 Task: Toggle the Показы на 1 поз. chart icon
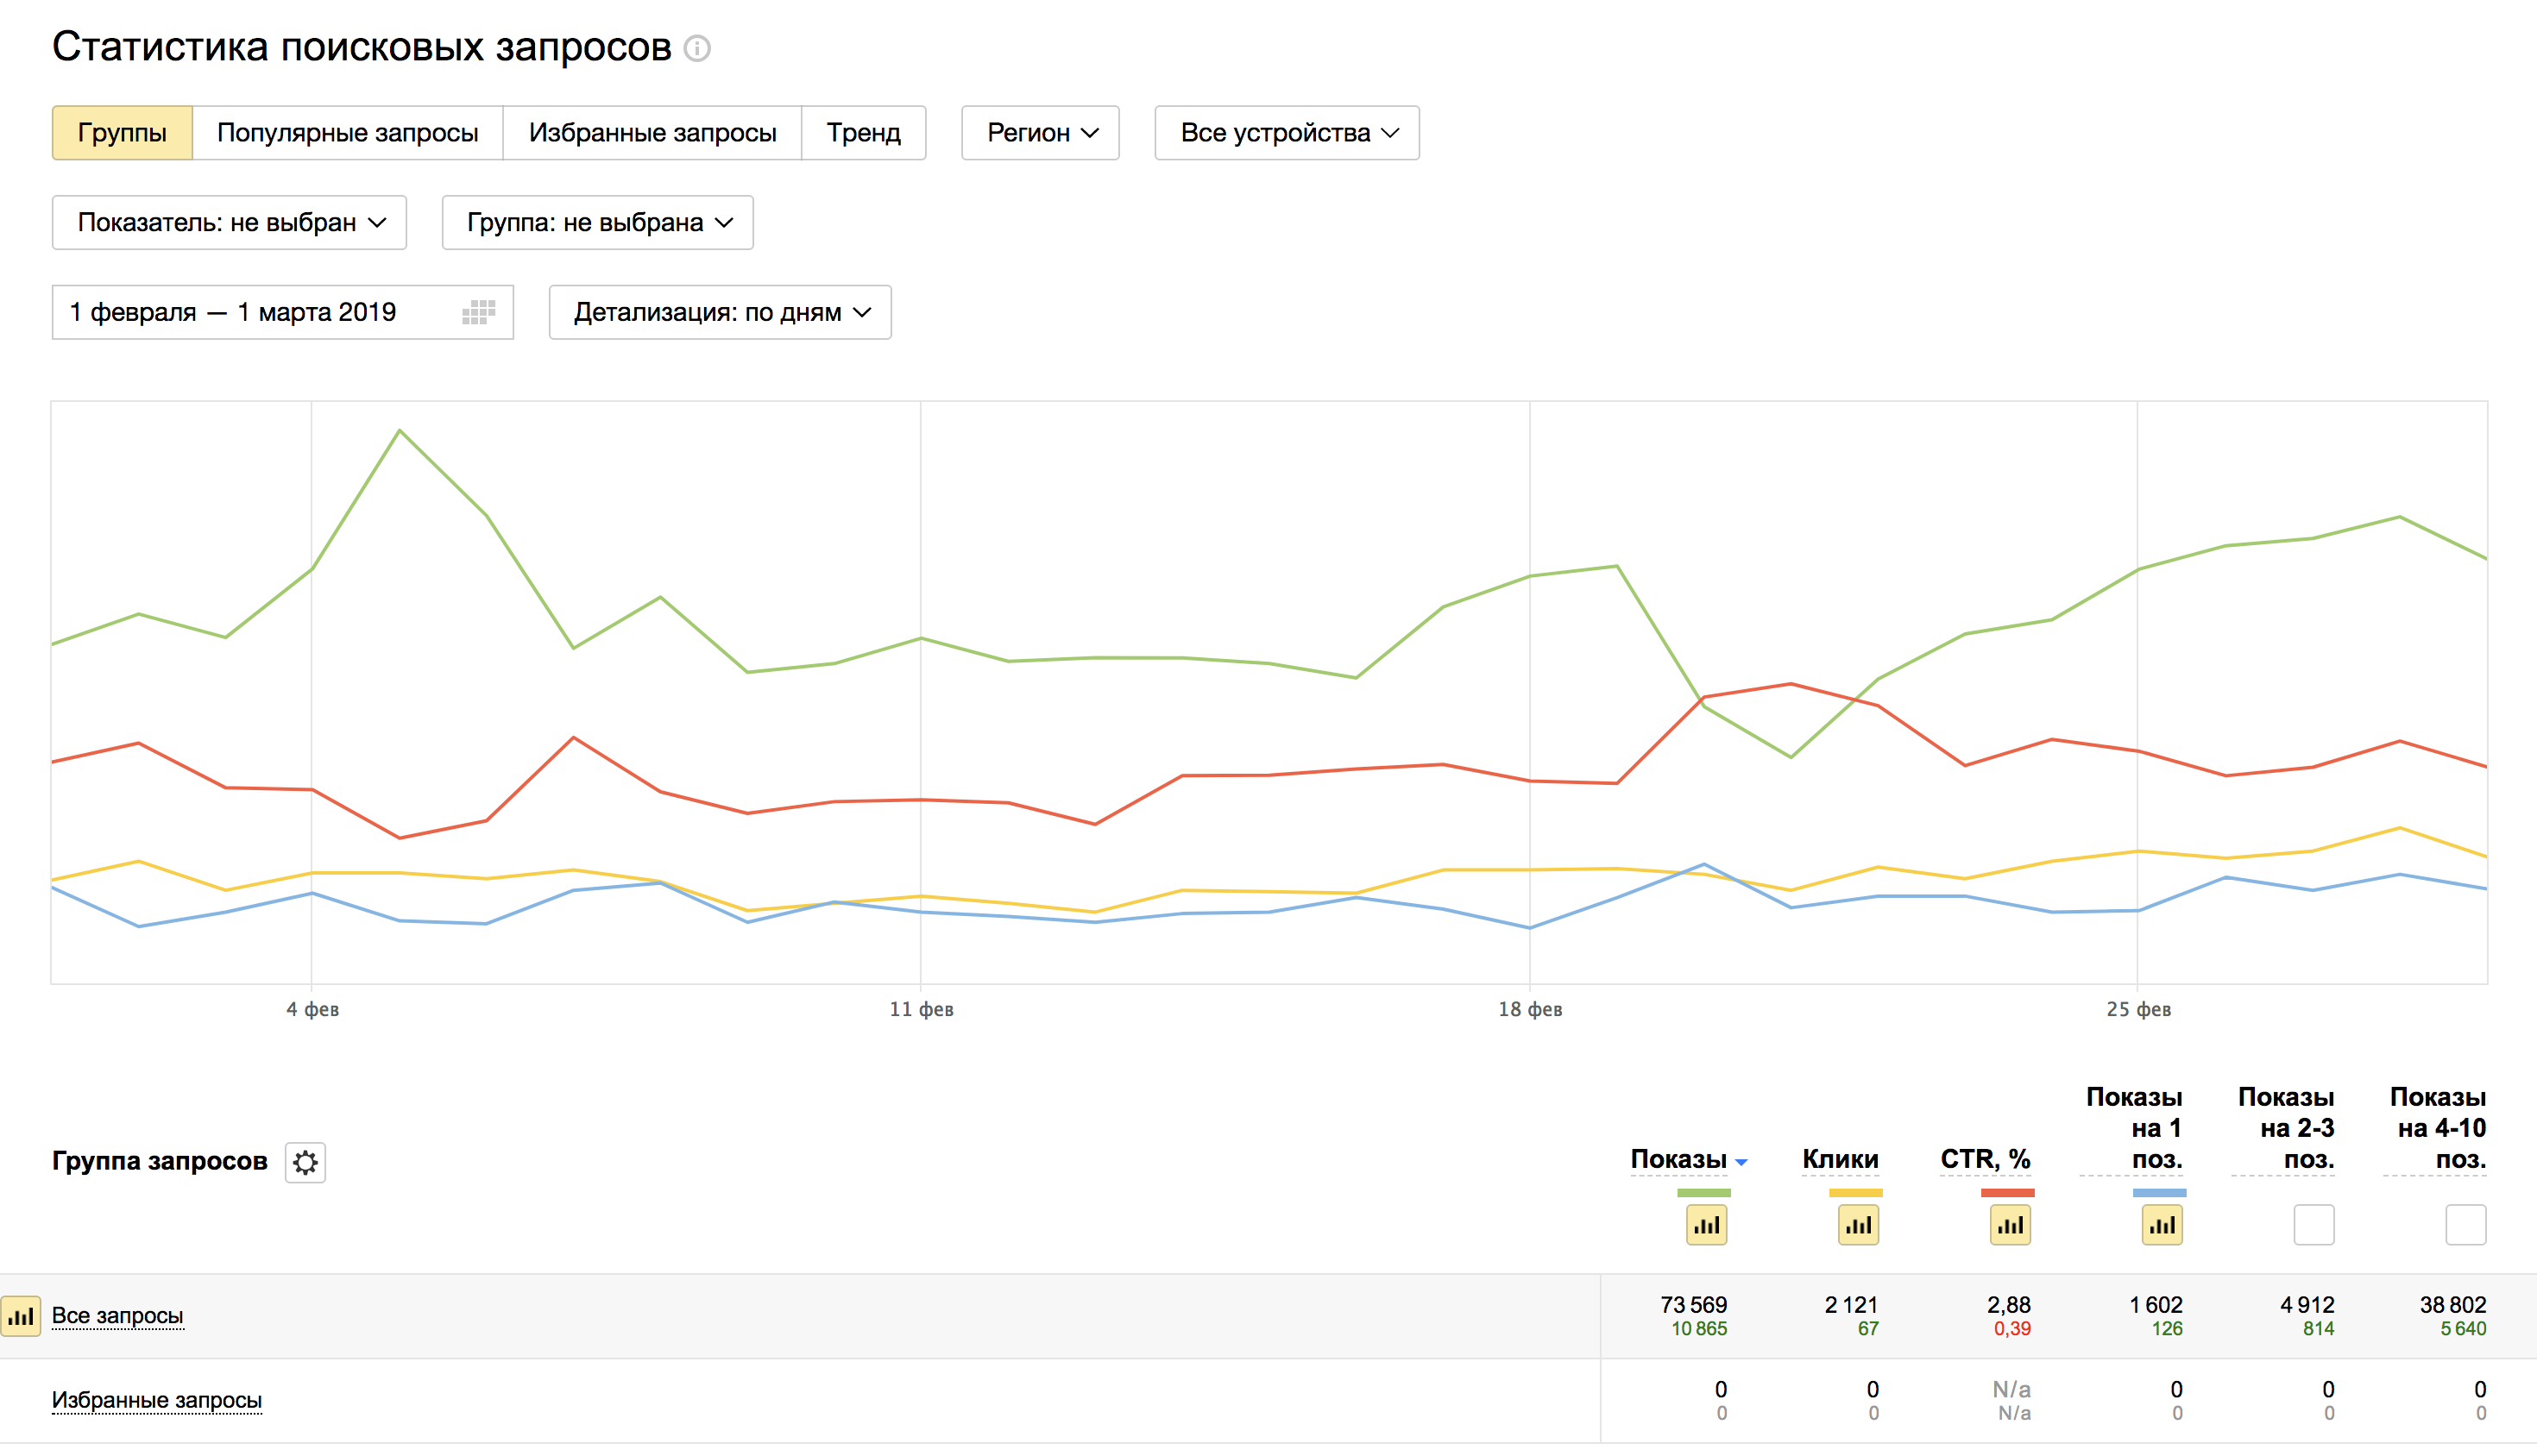2162,1225
